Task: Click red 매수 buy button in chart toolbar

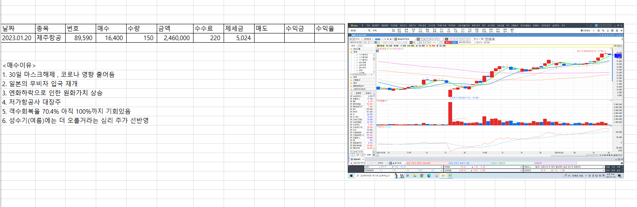Action: pos(448,42)
